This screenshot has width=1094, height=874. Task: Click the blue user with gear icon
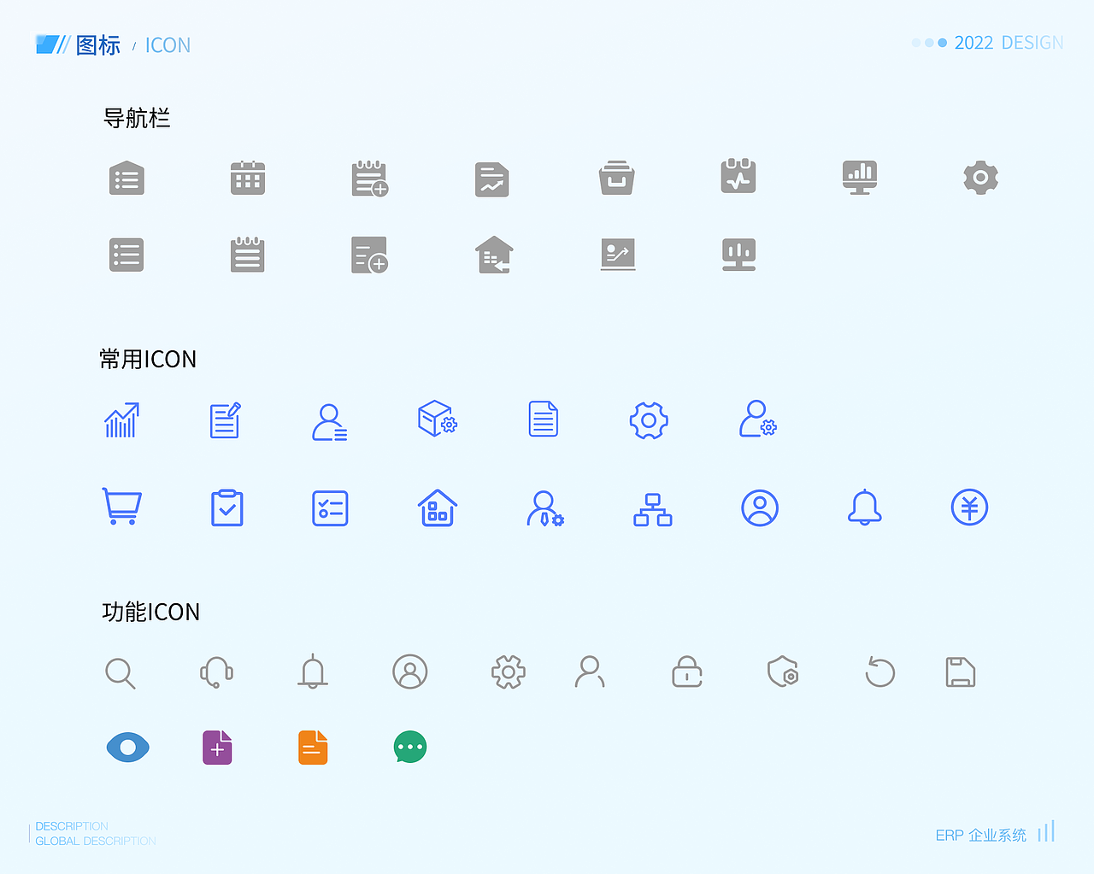[x=758, y=419]
